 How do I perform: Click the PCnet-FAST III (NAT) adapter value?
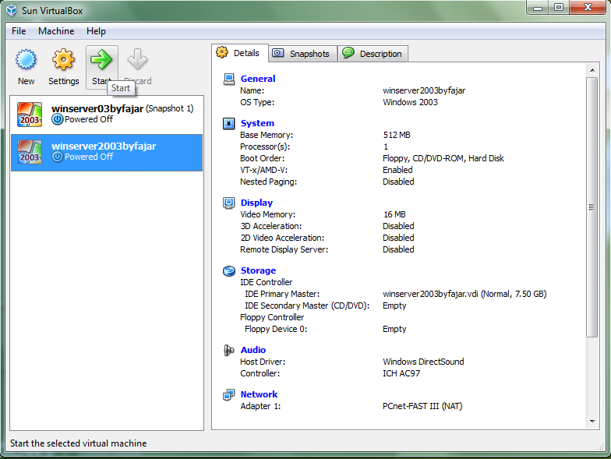click(x=422, y=406)
